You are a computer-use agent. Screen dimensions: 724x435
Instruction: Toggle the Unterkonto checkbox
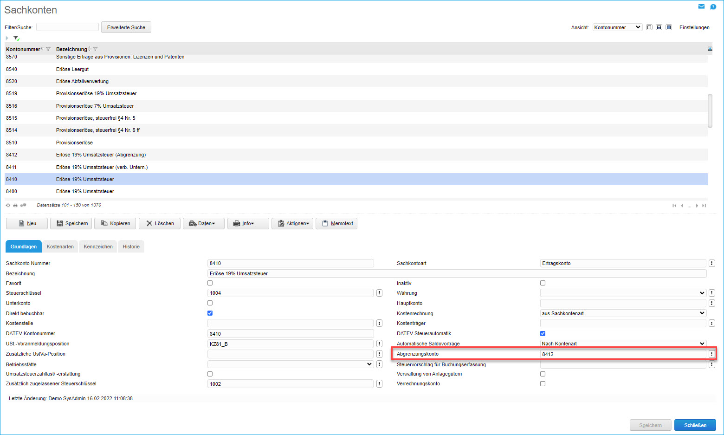click(x=210, y=303)
